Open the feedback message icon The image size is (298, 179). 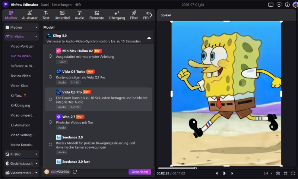pos(279,5)
